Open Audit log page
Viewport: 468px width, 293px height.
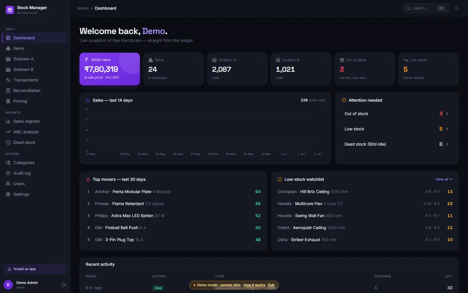pyautogui.click(x=35, y=173)
